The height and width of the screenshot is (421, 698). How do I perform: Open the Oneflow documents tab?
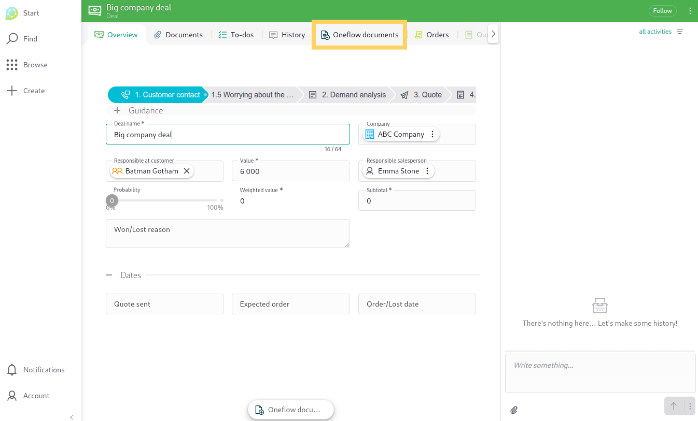(x=359, y=35)
